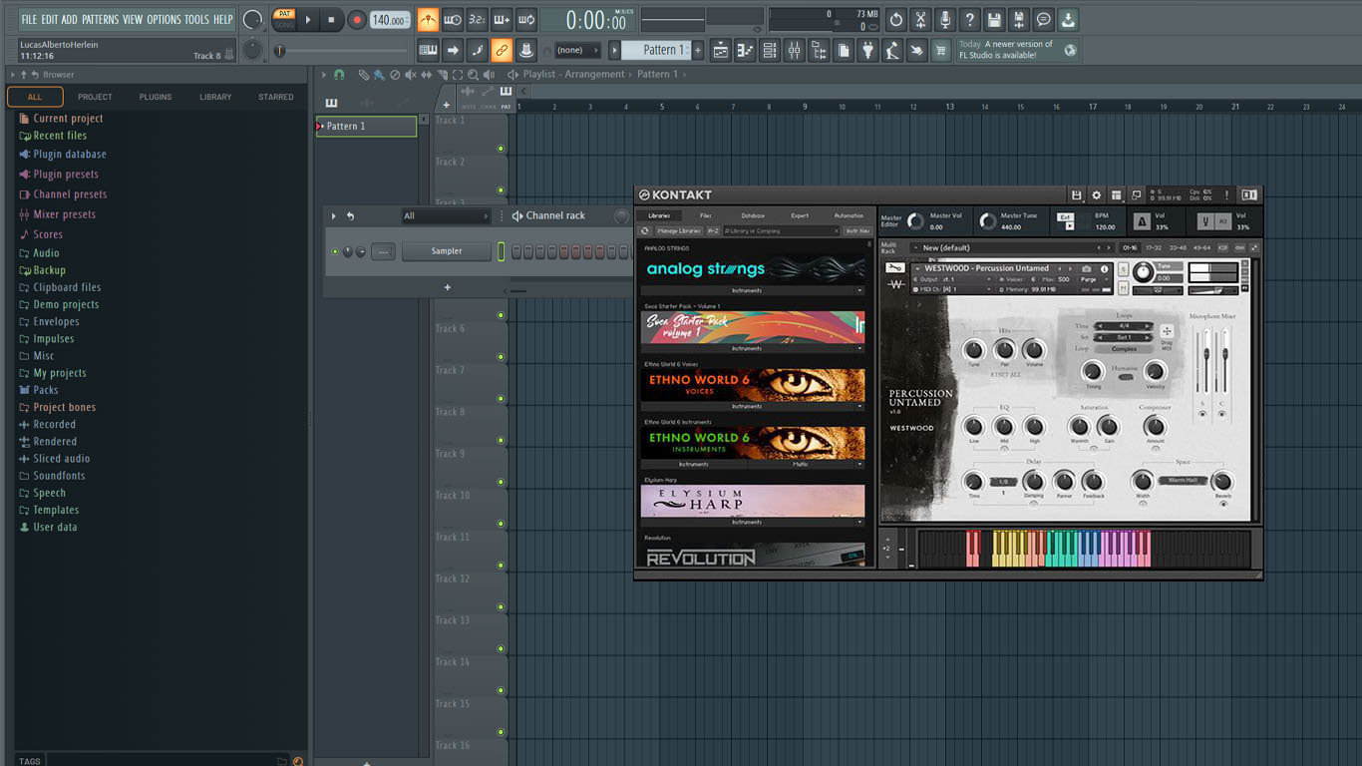Open the FILE menu
This screenshot has width=1362, height=766.
(29, 19)
